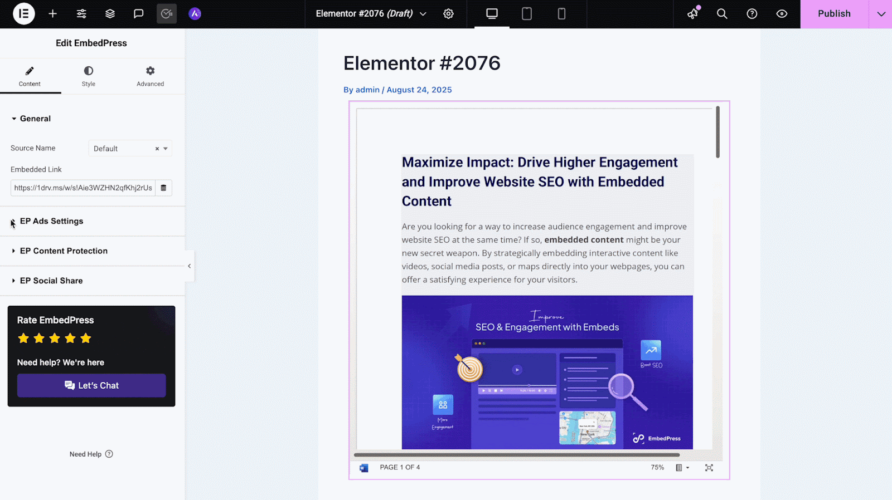Add a new element via plus icon
892x500 pixels.
(x=52, y=13)
